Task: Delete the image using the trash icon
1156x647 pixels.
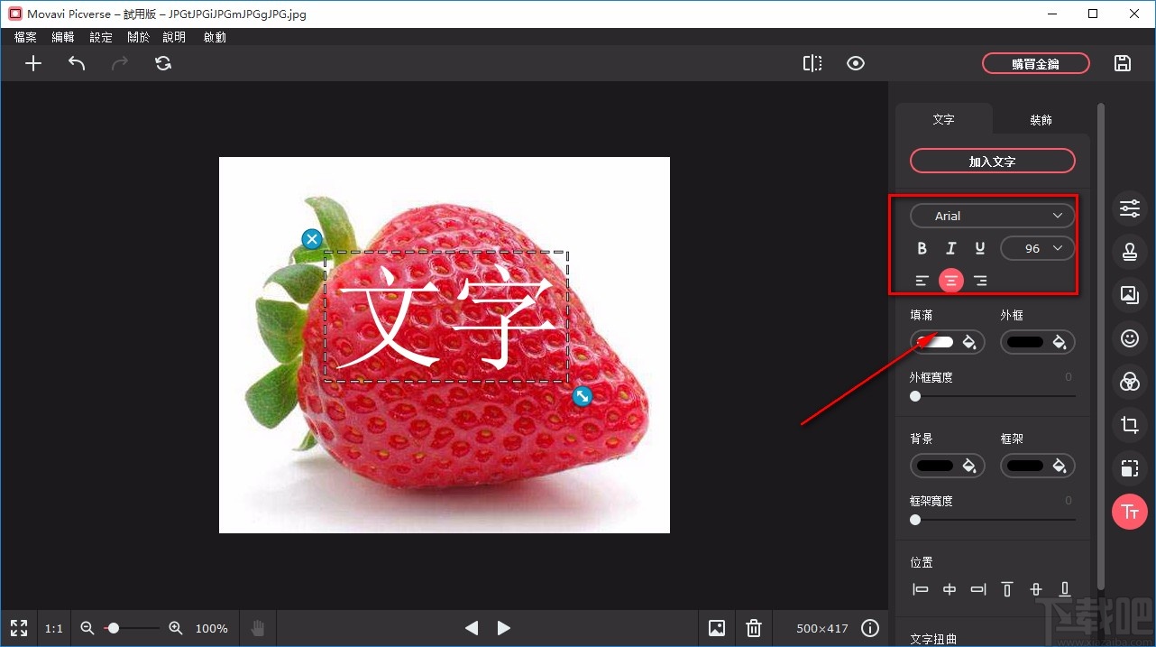Action: 754,627
